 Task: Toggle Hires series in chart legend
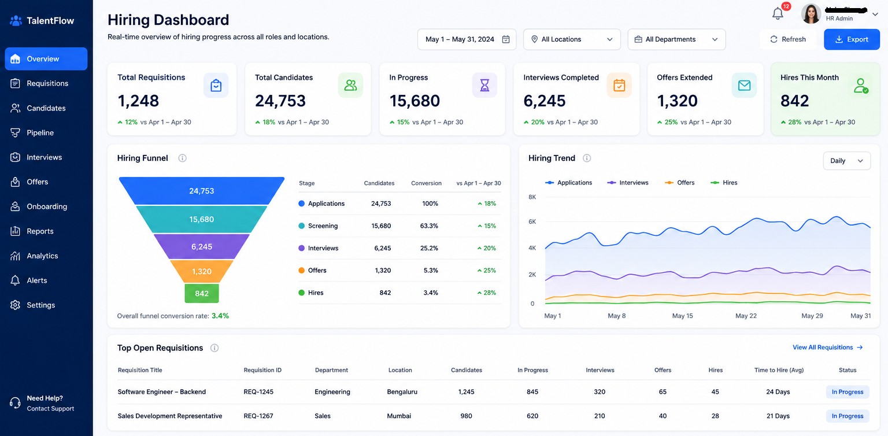(724, 183)
